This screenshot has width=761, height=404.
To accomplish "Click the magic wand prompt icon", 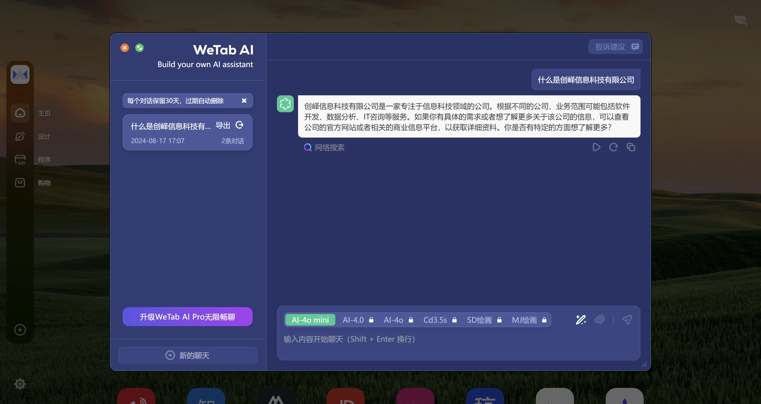I will [x=581, y=320].
